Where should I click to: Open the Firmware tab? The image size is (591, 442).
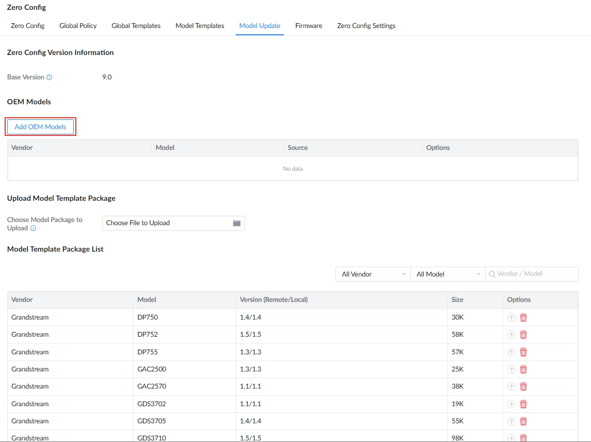[x=308, y=25]
